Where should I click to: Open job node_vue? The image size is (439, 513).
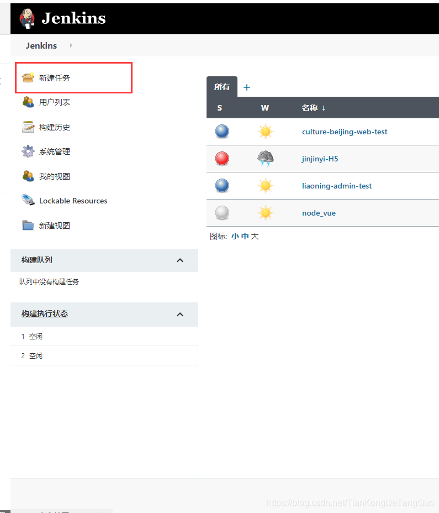pyautogui.click(x=319, y=213)
